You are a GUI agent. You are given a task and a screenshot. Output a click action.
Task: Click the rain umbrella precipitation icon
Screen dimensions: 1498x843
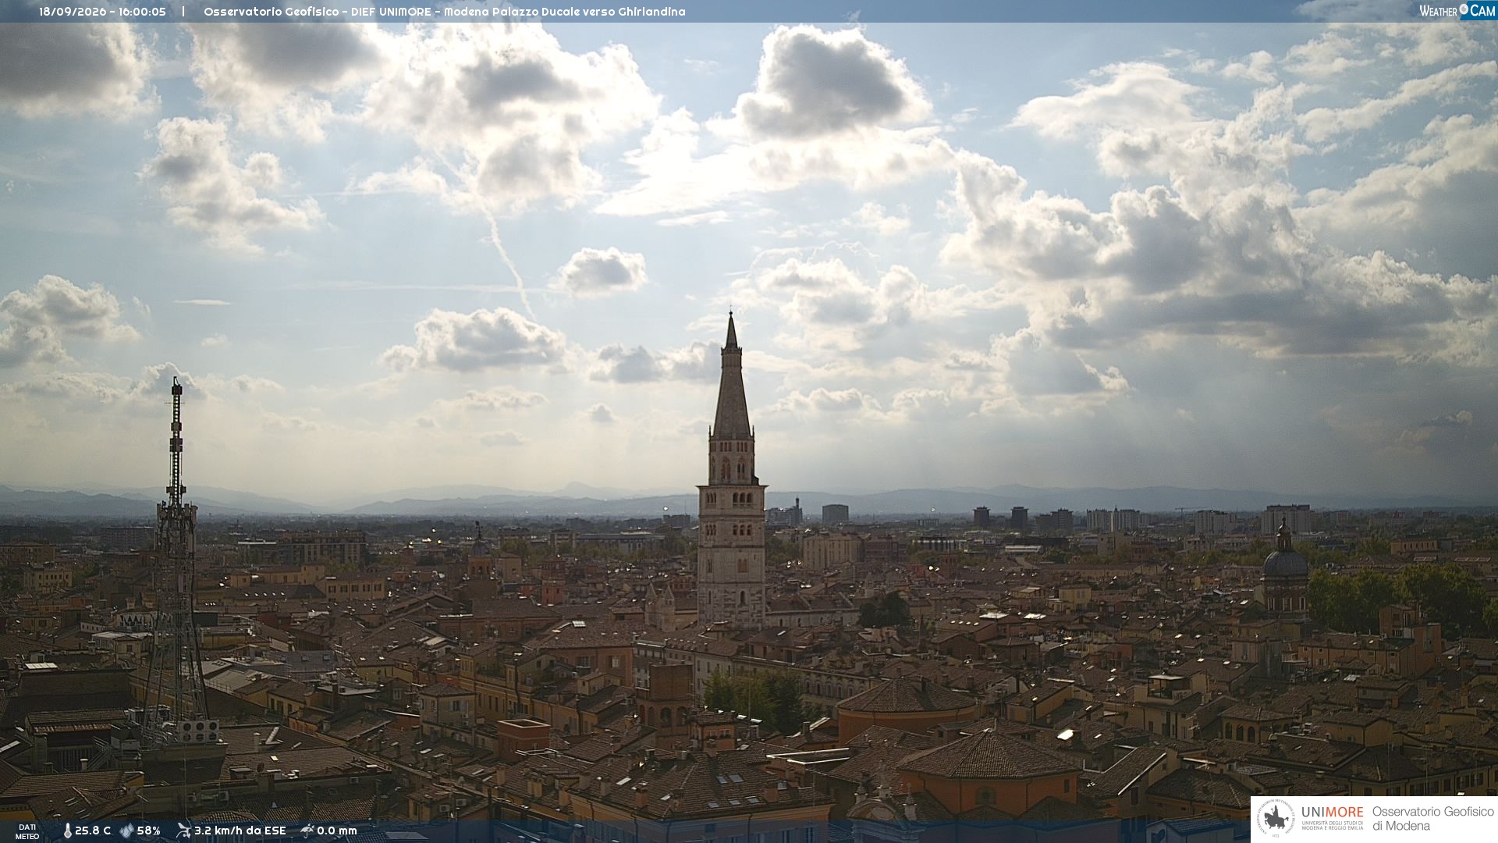(307, 831)
